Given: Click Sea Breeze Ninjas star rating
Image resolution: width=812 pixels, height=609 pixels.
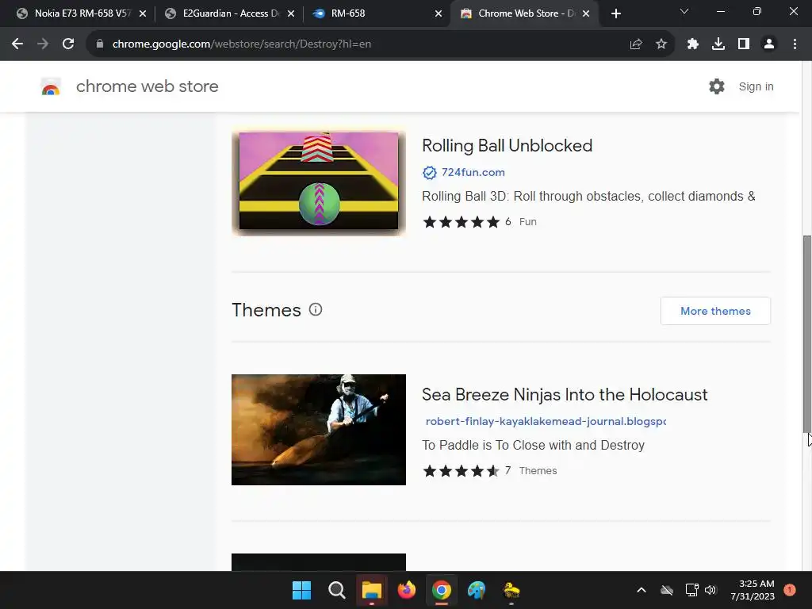Looking at the screenshot, I should [x=461, y=471].
